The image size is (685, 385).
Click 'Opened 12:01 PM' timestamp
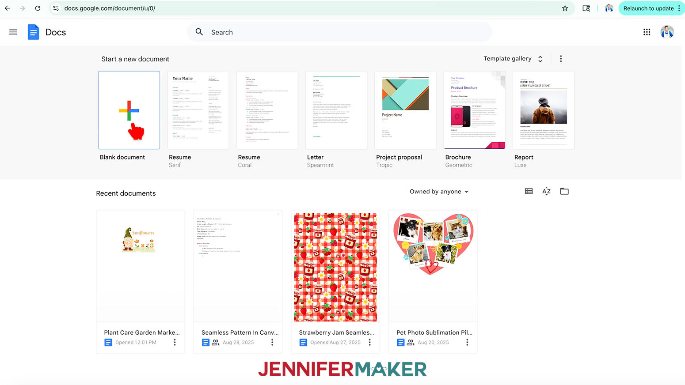coord(136,343)
